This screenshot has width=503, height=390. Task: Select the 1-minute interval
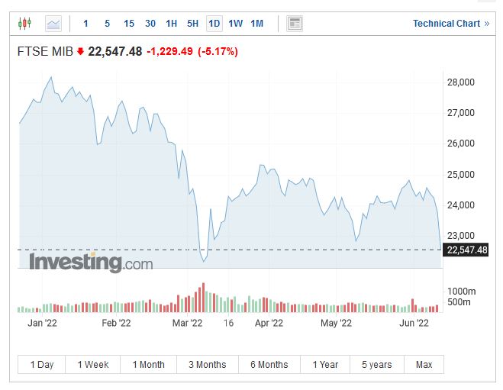coord(85,24)
